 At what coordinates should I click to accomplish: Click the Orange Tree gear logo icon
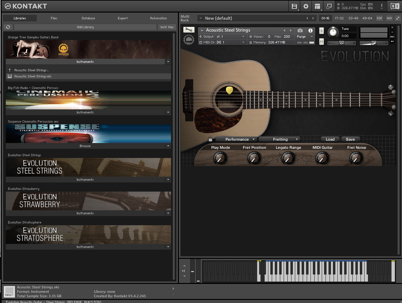(189, 40)
